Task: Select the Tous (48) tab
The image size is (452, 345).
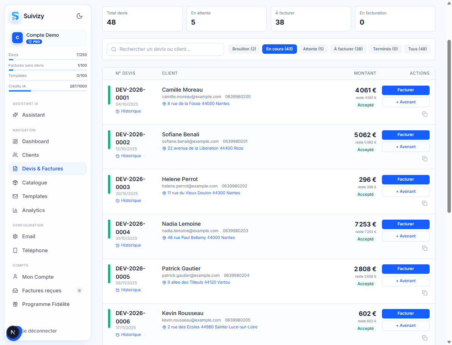Action: point(418,49)
